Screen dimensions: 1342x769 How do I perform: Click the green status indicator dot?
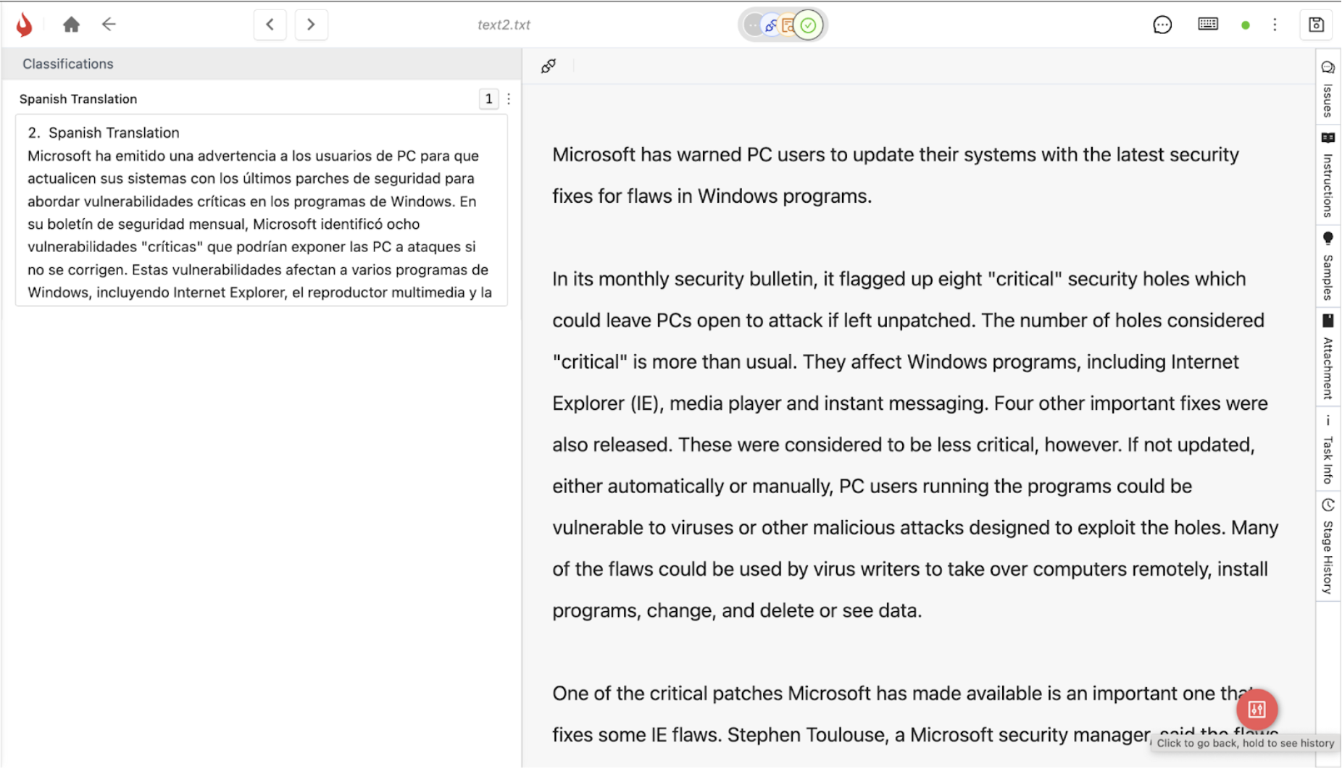point(1246,25)
